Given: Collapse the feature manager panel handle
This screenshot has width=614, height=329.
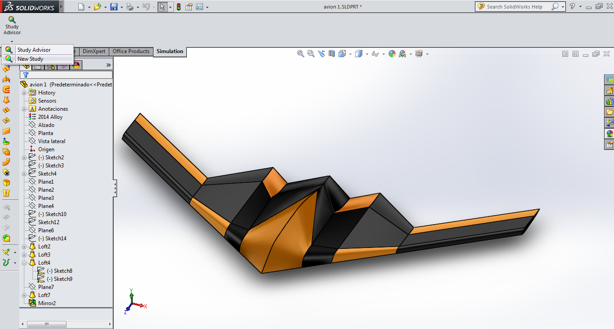Looking at the screenshot, I should click(x=115, y=188).
